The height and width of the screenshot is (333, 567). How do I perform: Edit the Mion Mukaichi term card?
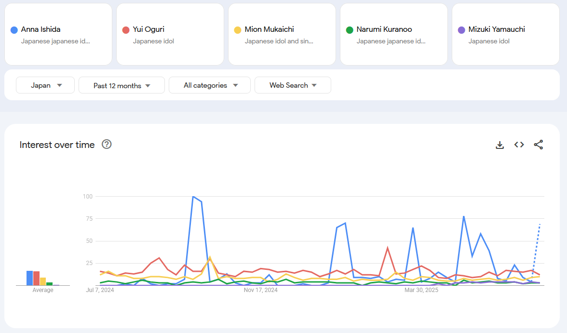(282, 34)
